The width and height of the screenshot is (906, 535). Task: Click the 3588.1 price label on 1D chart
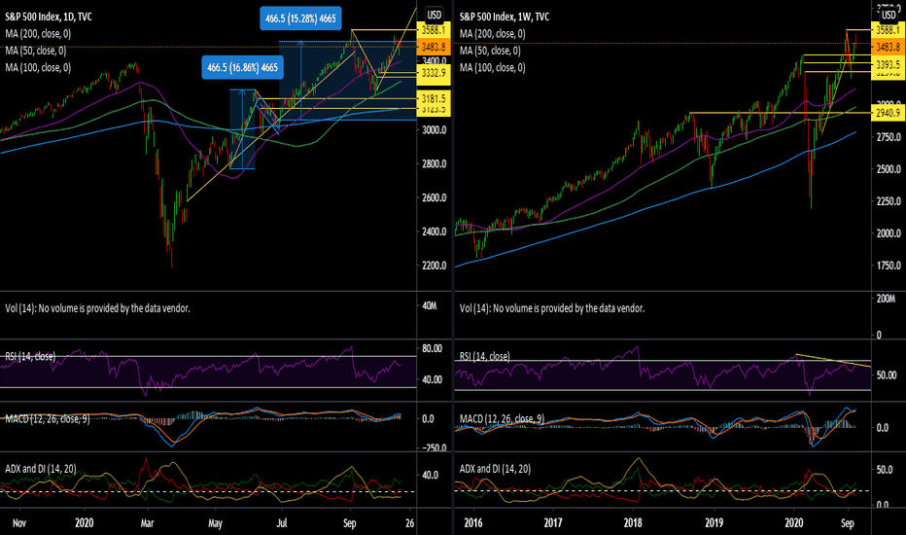click(x=434, y=30)
